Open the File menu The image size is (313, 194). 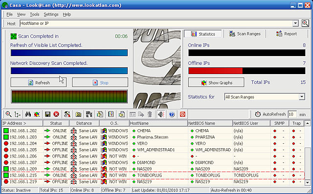click(x=9, y=14)
